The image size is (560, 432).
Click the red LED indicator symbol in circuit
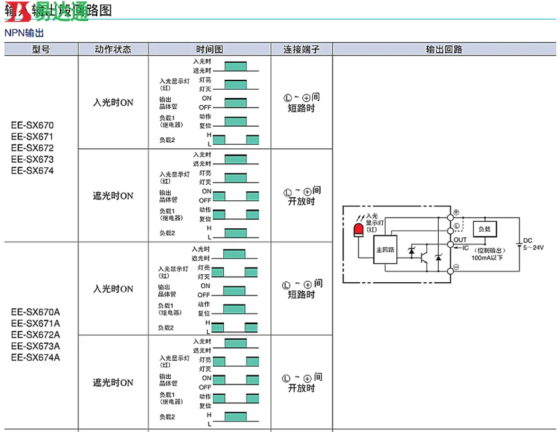358,230
